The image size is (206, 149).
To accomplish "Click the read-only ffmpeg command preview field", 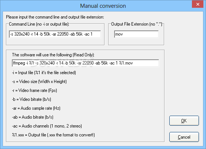I will [85, 63].
